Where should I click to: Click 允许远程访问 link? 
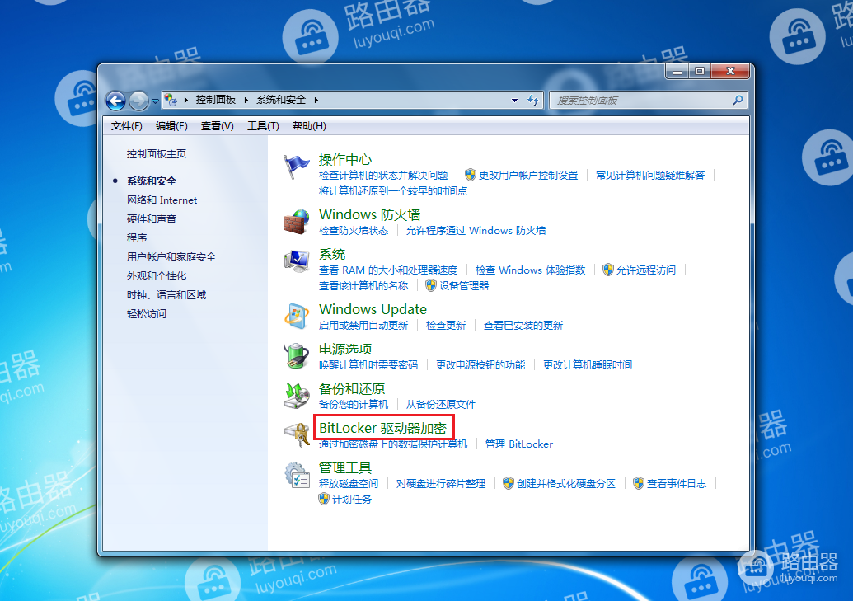[x=646, y=270]
